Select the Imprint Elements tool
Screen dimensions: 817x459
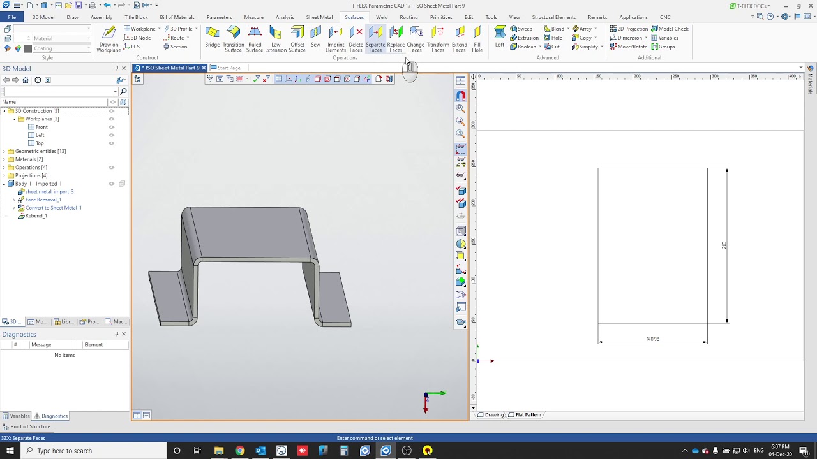pos(335,38)
